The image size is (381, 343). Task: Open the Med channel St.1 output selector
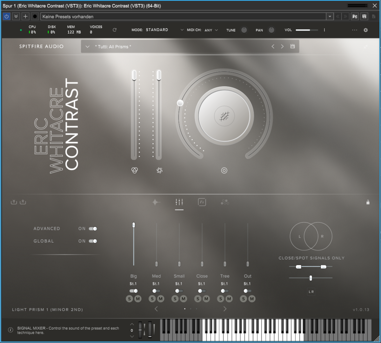pos(156,284)
